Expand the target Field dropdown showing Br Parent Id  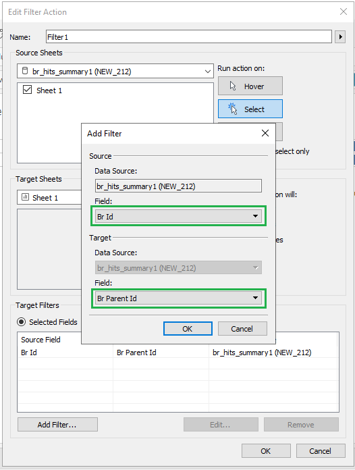178,298
